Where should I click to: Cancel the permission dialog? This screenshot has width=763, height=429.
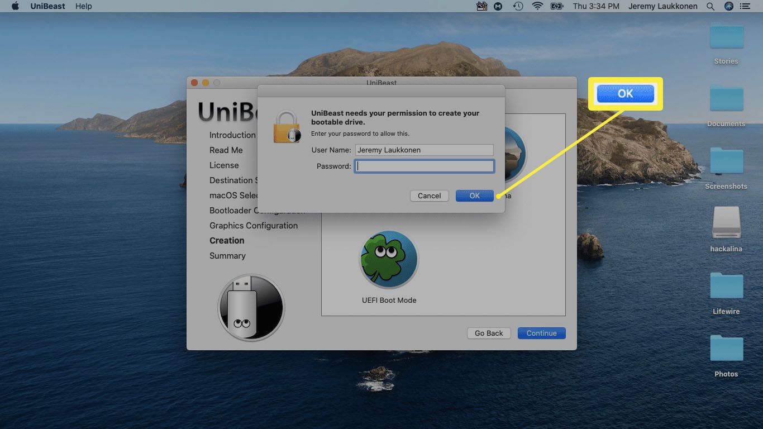pyautogui.click(x=429, y=196)
